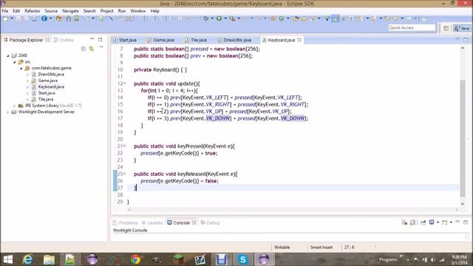This screenshot has height=266, width=473.
Task: Open the Project menu
Action: pos(106,11)
